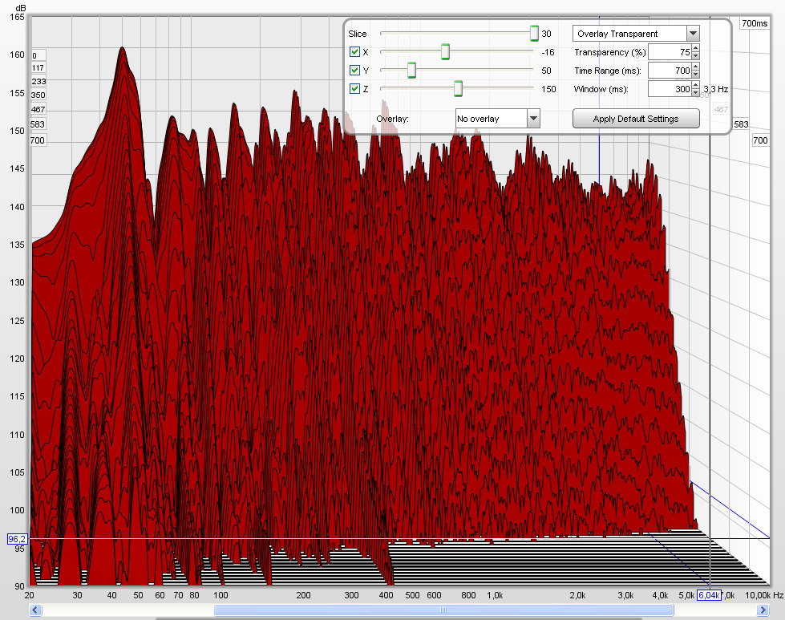785x620 pixels.
Task: Decrease Time Range with down arrow
Action: [x=695, y=75]
